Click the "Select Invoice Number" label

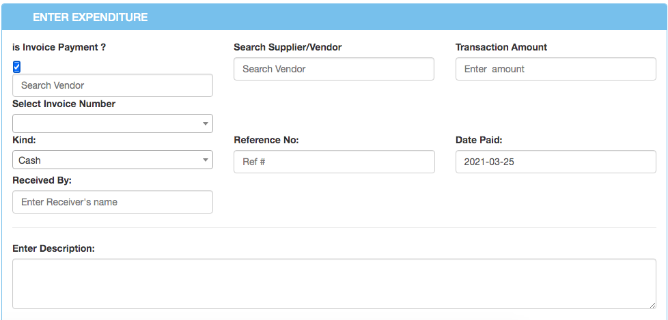64,104
